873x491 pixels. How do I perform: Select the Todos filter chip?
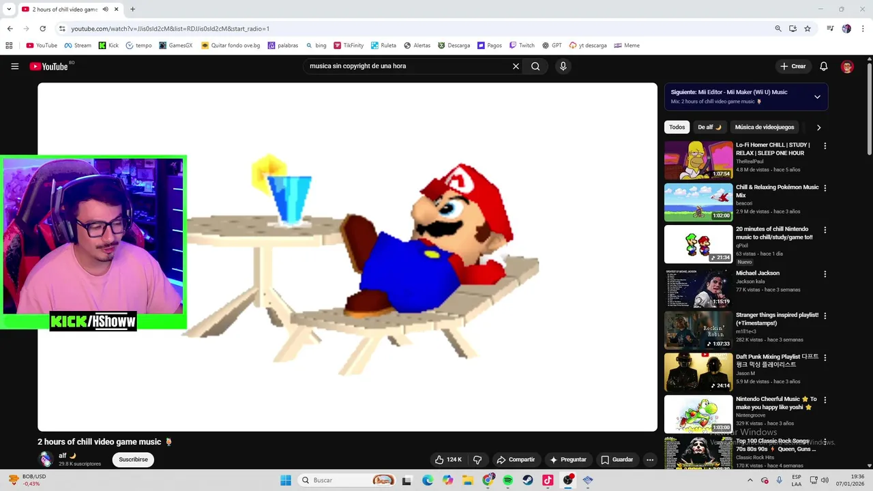(x=677, y=127)
